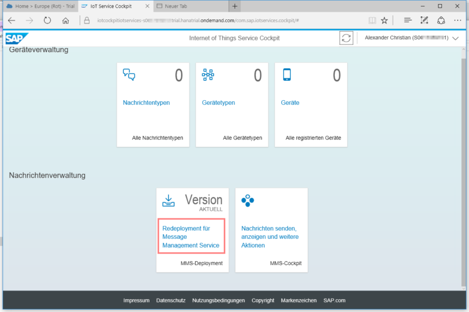Maximize the browser window
This screenshot has height=312, width=469.
pos(440,6)
